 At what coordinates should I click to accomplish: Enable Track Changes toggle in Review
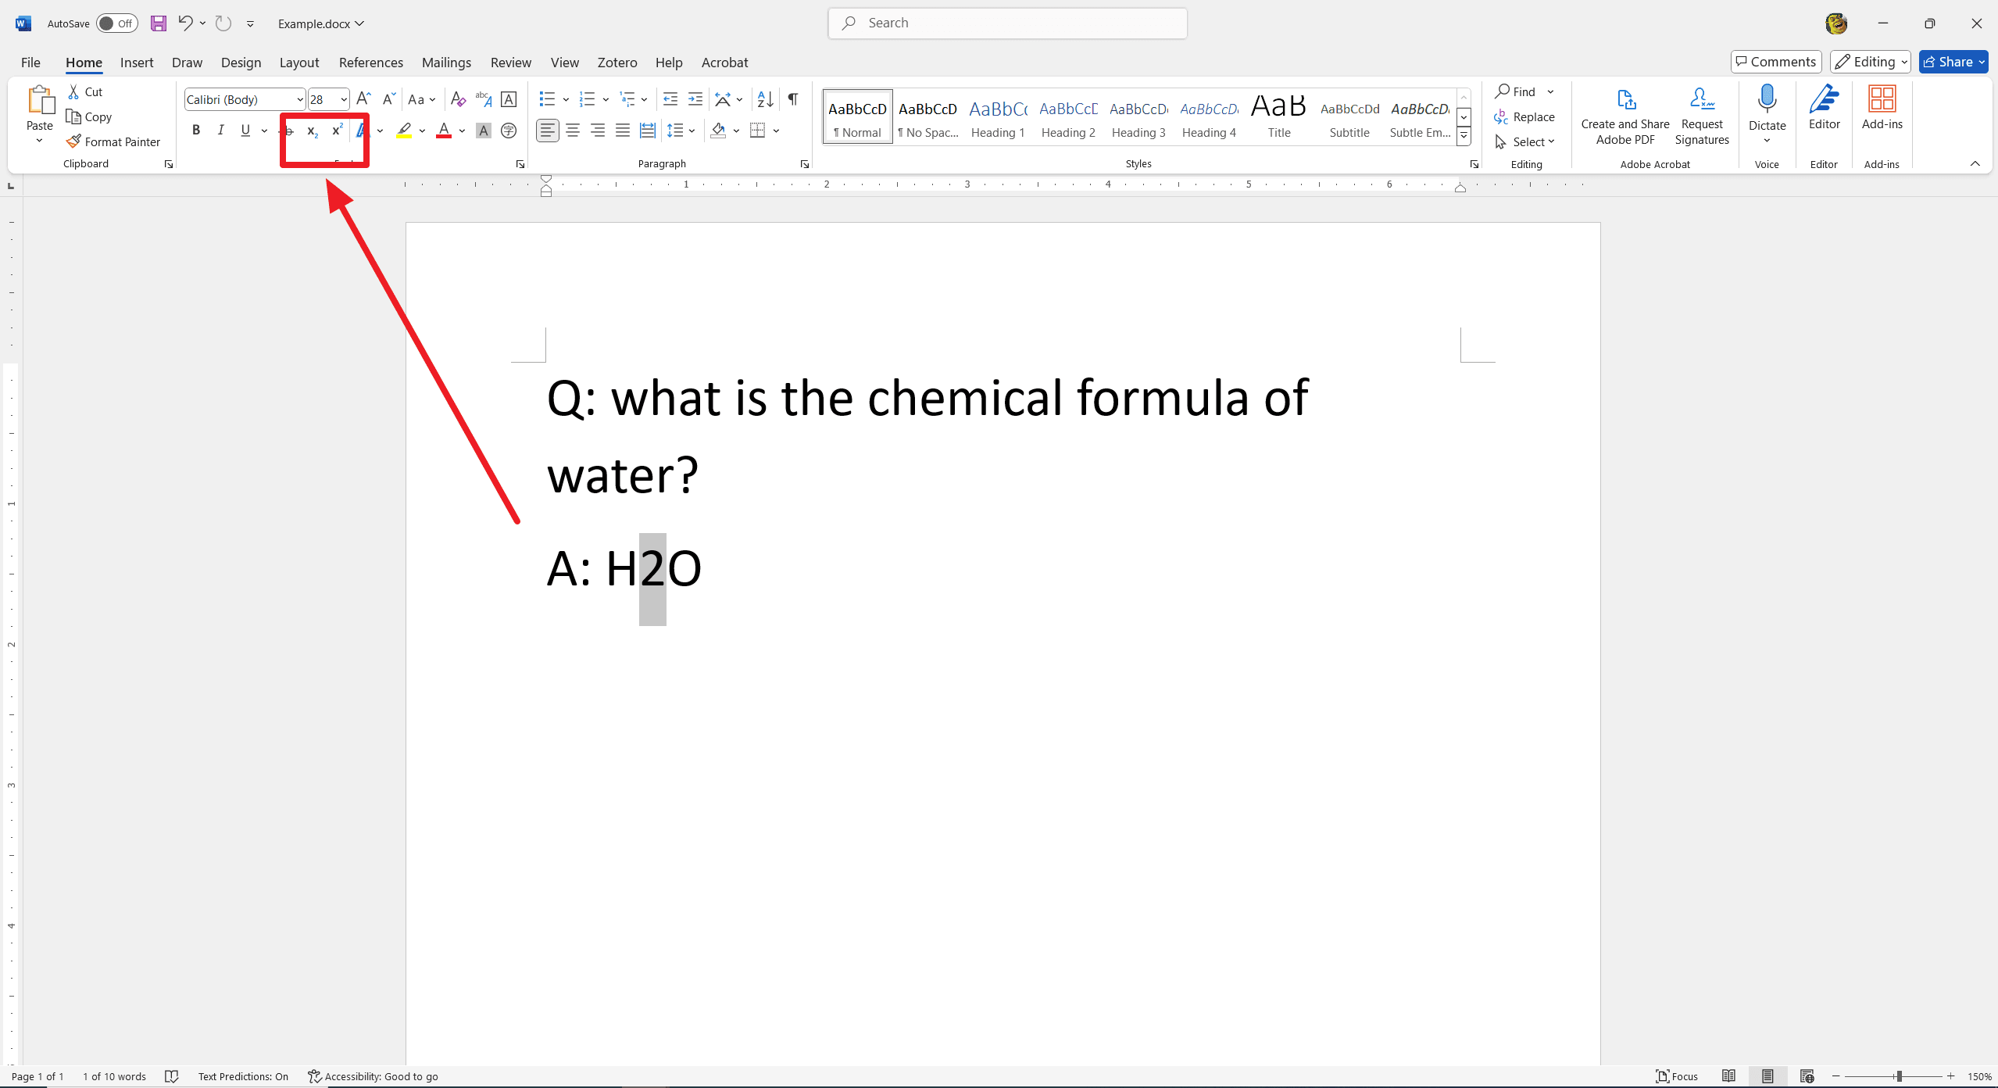coord(509,62)
